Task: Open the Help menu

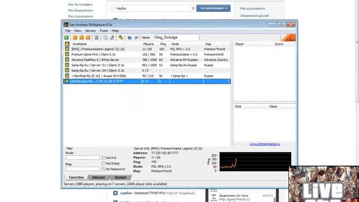Action: click(115, 30)
